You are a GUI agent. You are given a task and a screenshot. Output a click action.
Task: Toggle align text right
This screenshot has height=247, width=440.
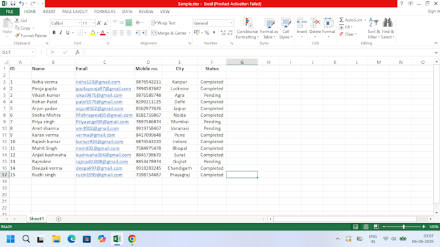129,33
